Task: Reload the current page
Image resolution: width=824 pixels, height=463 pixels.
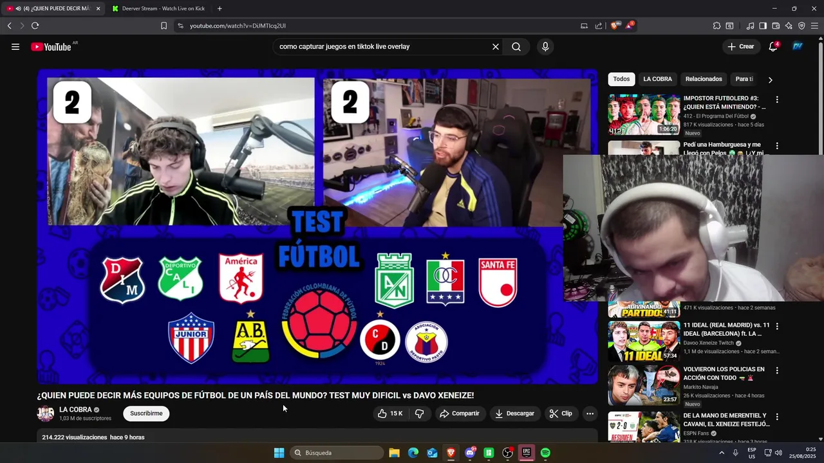Action: [x=35, y=26]
